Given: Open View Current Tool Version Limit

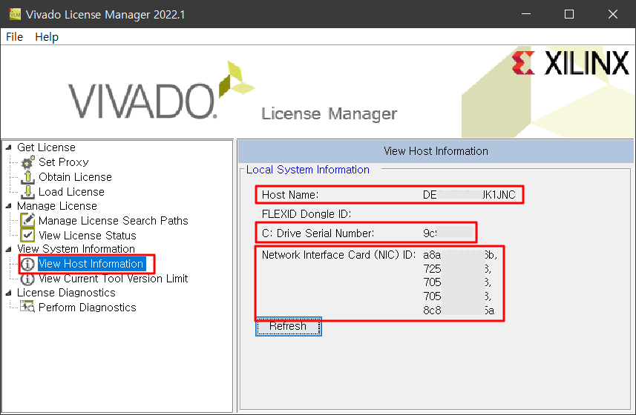Looking at the screenshot, I should (x=113, y=279).
